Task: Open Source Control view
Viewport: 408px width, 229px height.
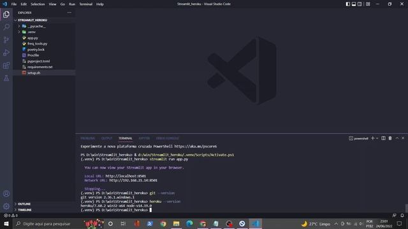Action: tap(6, 39)
